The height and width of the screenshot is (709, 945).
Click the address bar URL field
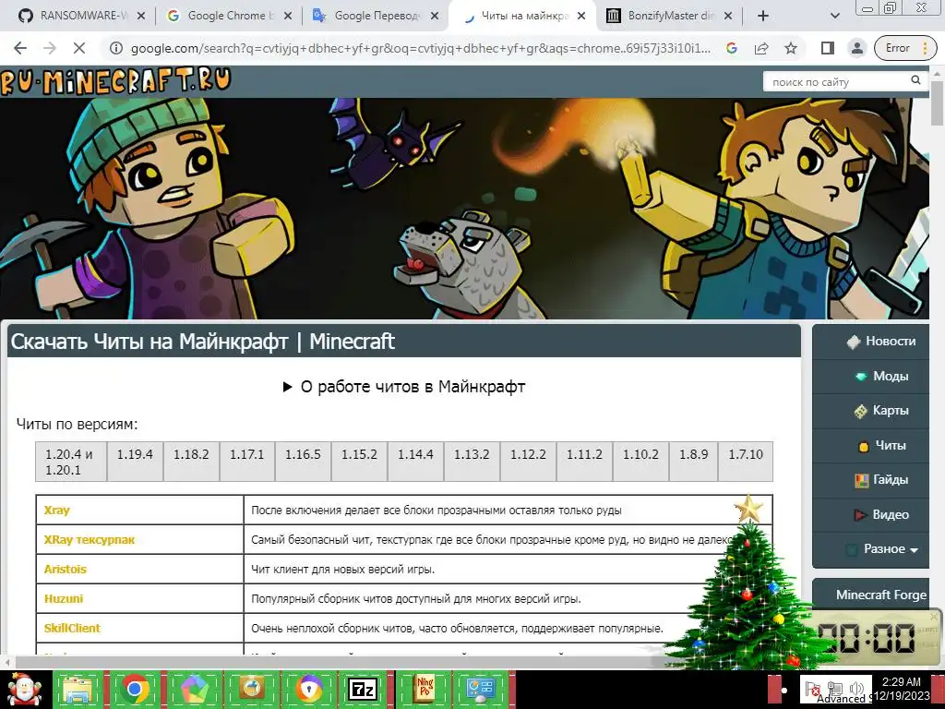click(x=421, y=48)
